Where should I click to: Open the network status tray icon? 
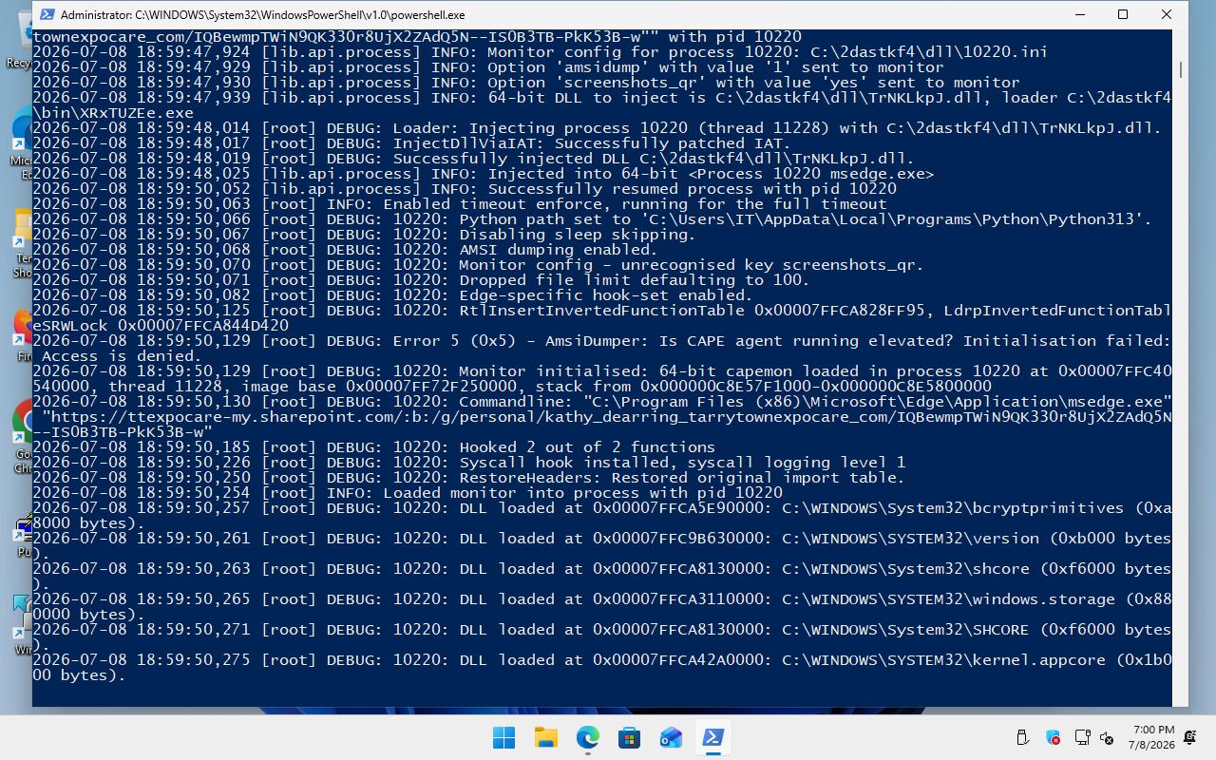1082,737
